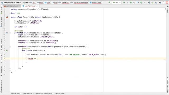The width and height of the screenshot is (169, 95).
Task: Open the Build Variants tool window
Action: pyautogui.click(x=1, y=45)
